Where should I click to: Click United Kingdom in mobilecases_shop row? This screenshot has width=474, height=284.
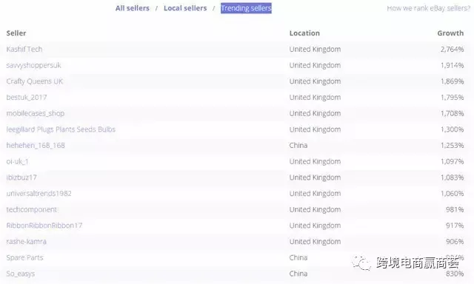click(x=315, y=113)
